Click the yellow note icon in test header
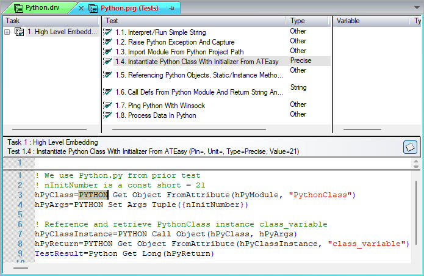This screenshot has height=276, width=424. click(x=410, y=147)
